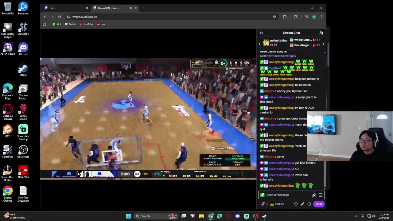The image size is (393, 221).
Task: Reload the Twitch page
Action: [60, 17]
